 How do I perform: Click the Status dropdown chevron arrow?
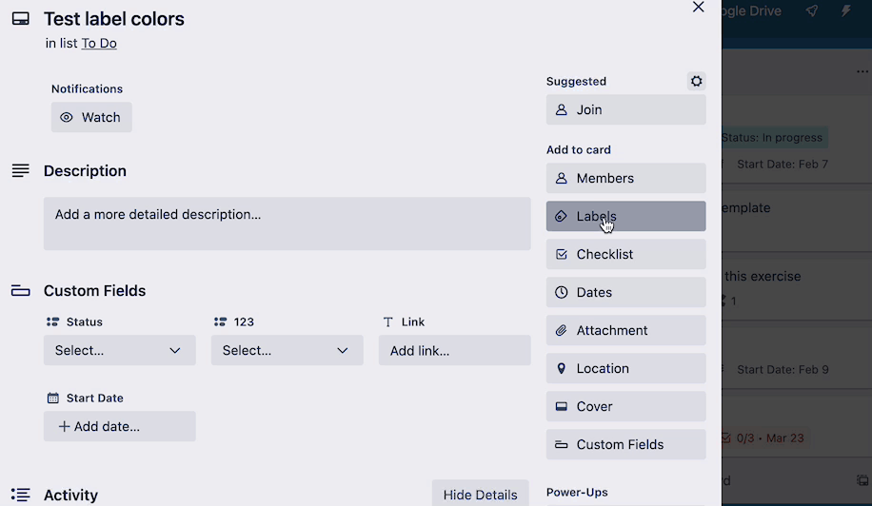pos(174,350)
